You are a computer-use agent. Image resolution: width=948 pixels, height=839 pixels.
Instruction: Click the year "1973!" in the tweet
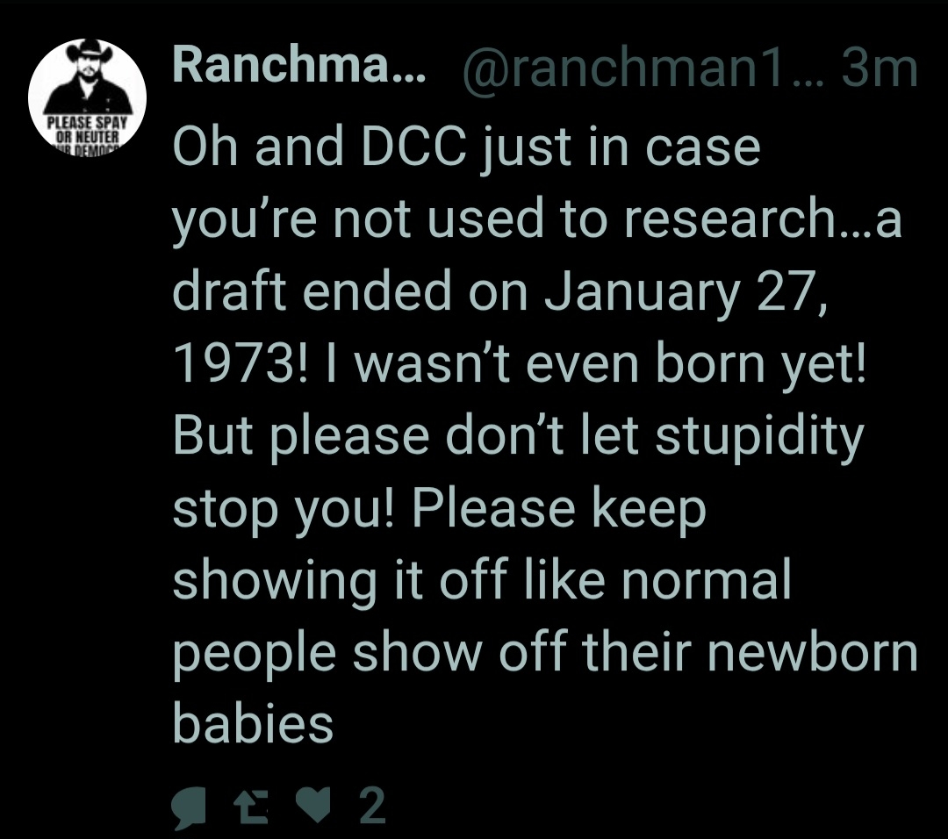[240, 365]
